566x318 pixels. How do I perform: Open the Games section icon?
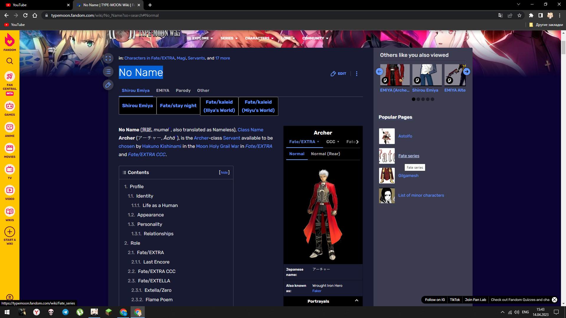click(10, 106)
